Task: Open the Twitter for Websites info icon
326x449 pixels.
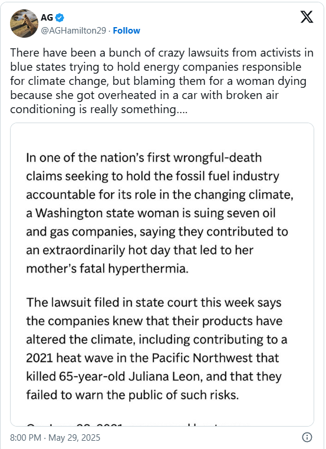Action: (x=307, y=437)
